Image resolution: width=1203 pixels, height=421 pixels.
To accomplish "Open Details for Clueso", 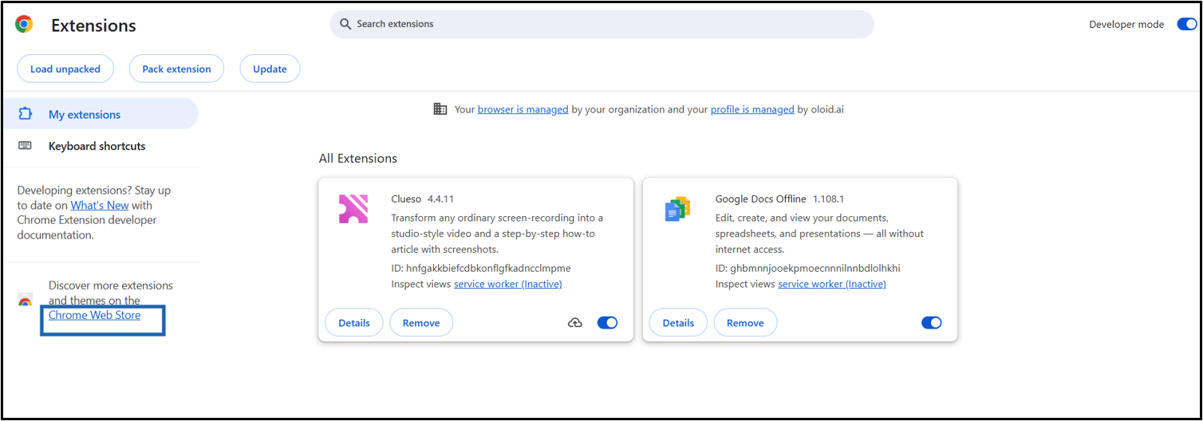I will click(x=354, y=323).
